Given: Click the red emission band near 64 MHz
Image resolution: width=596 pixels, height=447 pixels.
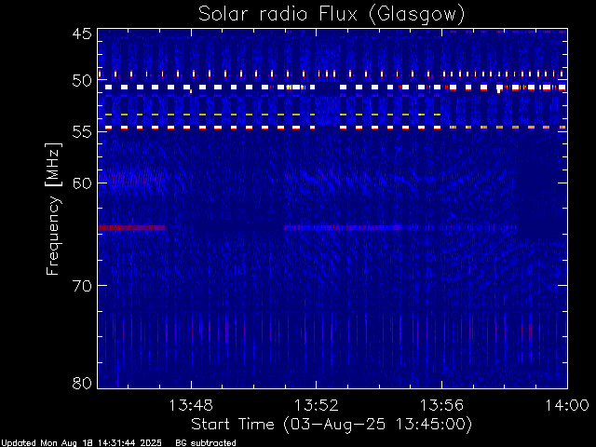Looking at the screenshot, I should pyautogui.click(x=131, y=227).
